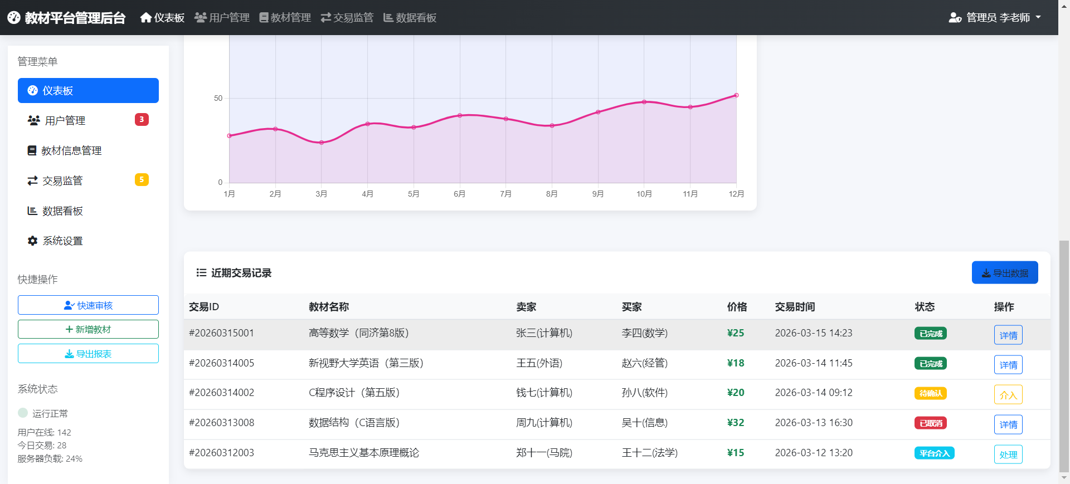Select sidebar 仪表板 menu item
Viewport: 1070px width, 484px height.
coord(88,90)
